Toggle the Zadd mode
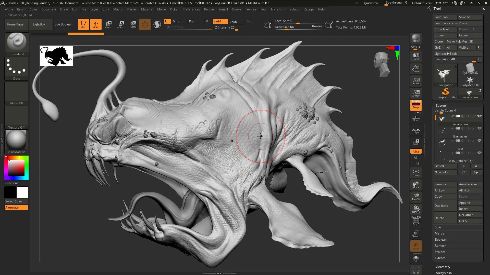The height and width of the screenshot is (275, 490). (x=220, y=21)
